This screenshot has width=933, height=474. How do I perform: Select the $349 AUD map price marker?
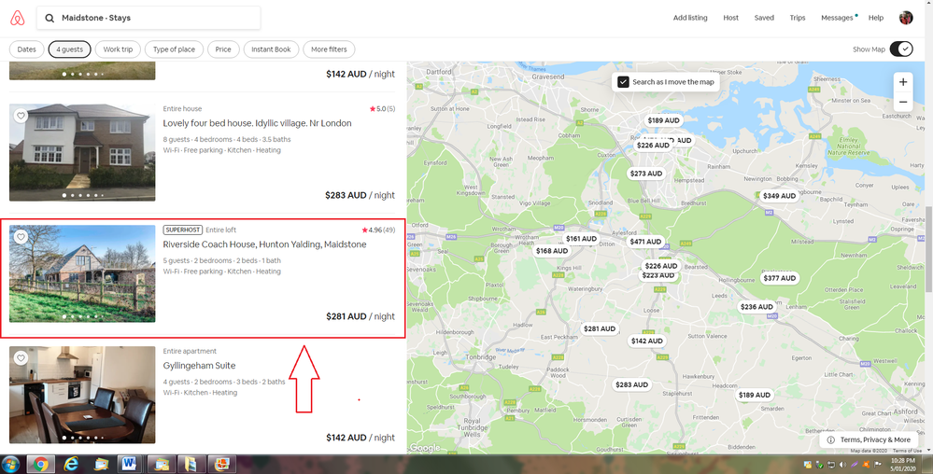[x=779, y=196]
